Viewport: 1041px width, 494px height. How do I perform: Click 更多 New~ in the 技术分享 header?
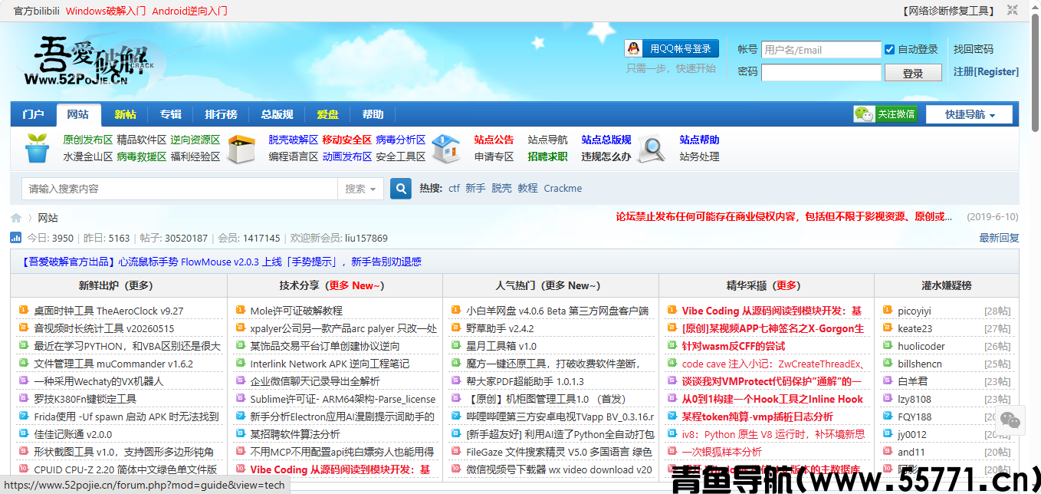pyautogui.click(x=356, y=285)
